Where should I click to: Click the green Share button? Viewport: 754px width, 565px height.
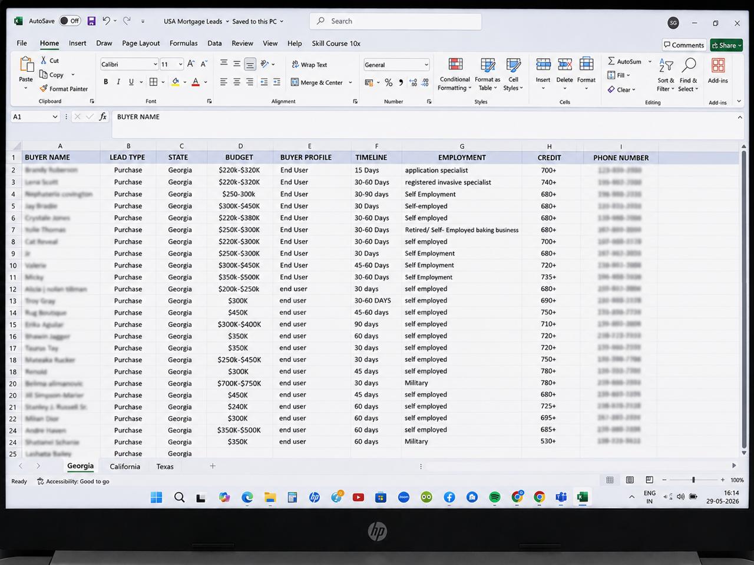726,45
